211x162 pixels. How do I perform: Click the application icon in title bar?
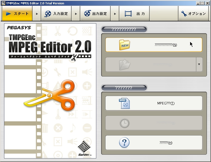coord(3,3)
